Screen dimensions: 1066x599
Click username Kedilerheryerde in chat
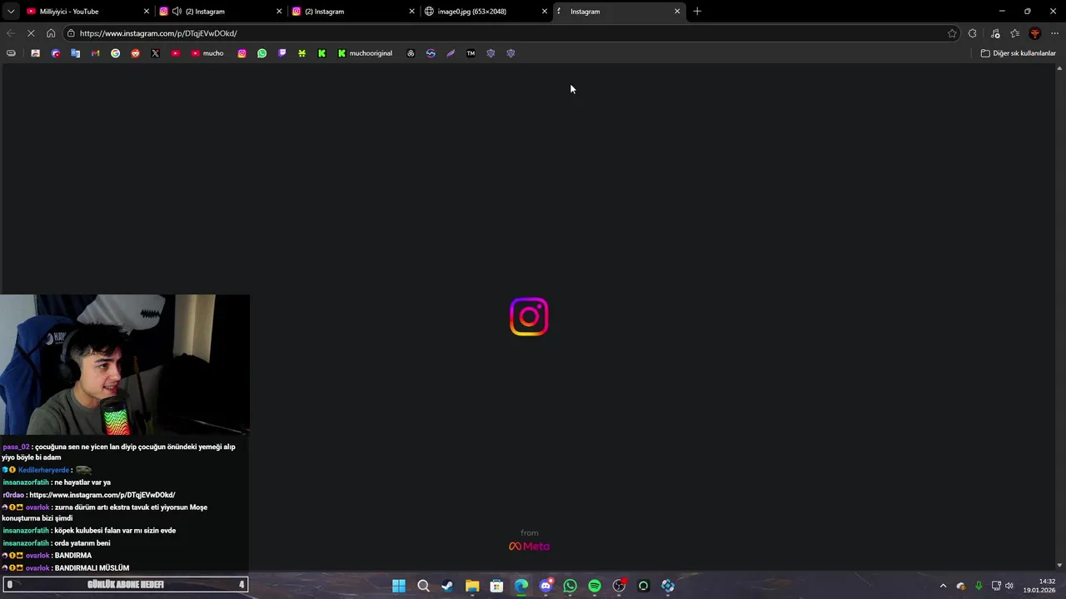tap(43, 470)
